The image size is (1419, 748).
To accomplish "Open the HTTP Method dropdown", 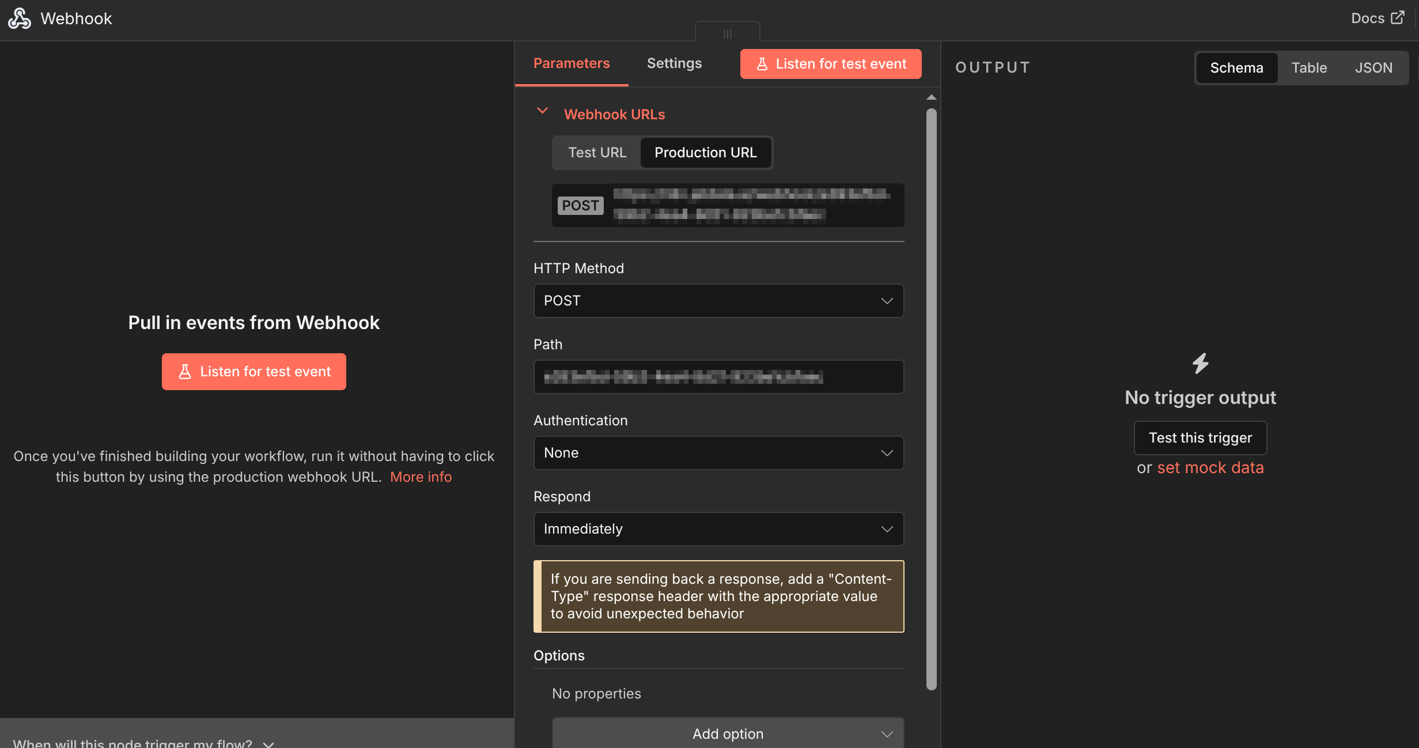I will point(718,300).
